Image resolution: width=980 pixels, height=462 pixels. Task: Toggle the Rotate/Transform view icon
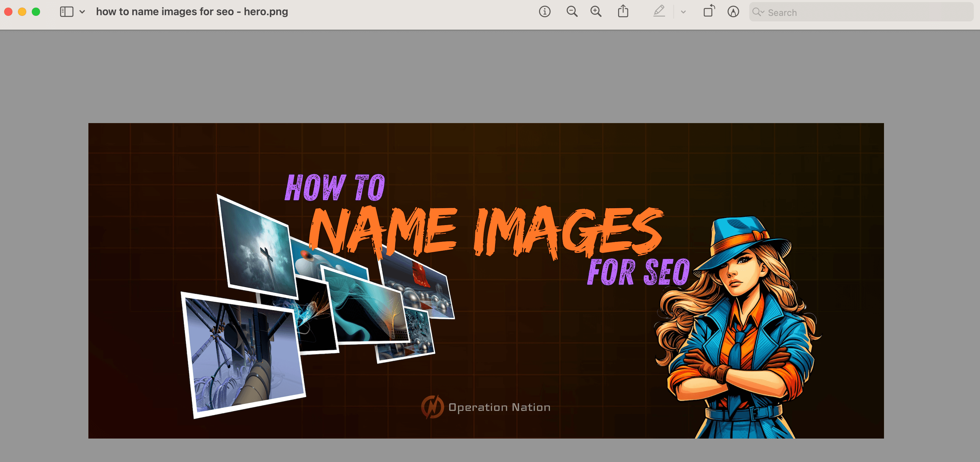click(708, 12)
